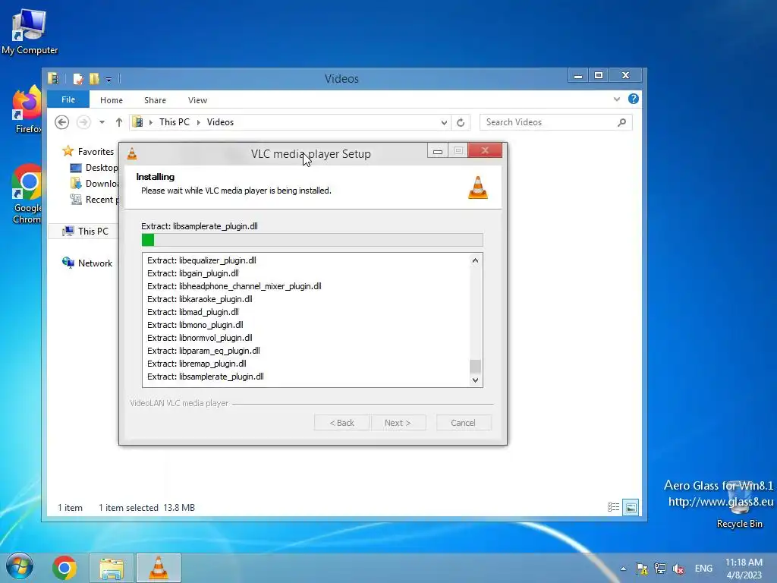Refresh the Videos folder

click(461, 122)
